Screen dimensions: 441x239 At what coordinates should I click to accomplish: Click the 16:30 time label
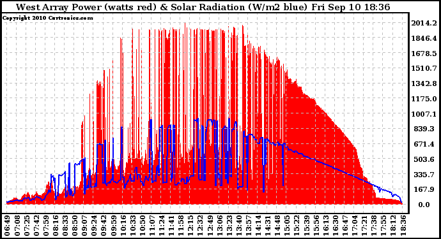click(336, 225)
